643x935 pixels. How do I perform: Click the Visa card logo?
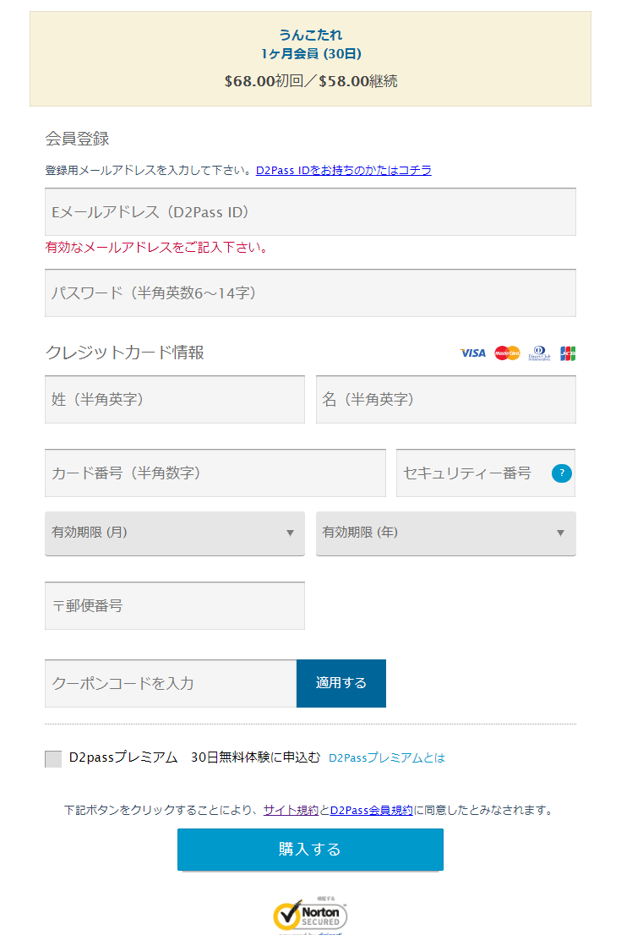tap(472, 353)
